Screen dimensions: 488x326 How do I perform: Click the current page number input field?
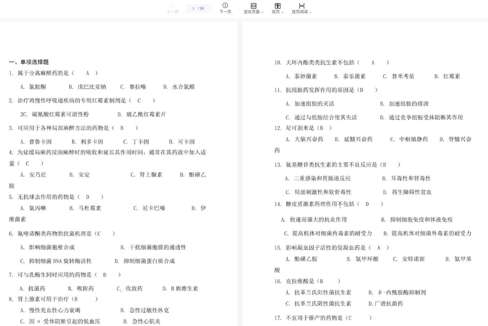[193, 8]
